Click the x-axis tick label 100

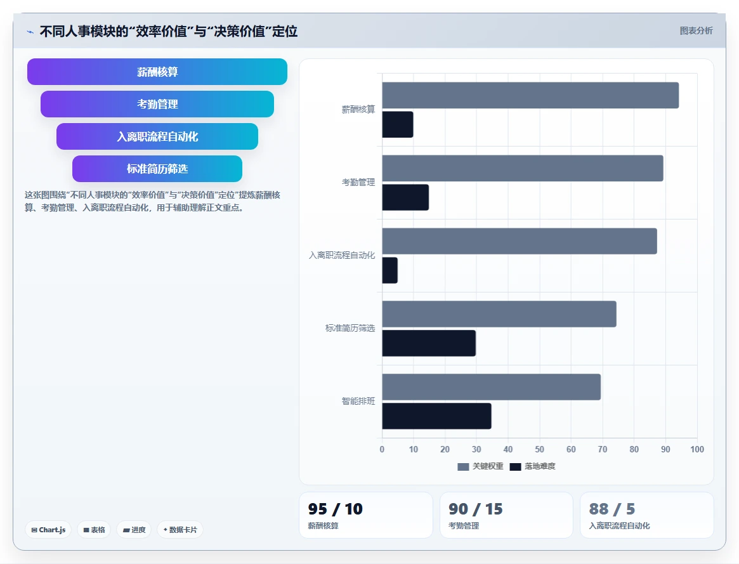point(697,450)
